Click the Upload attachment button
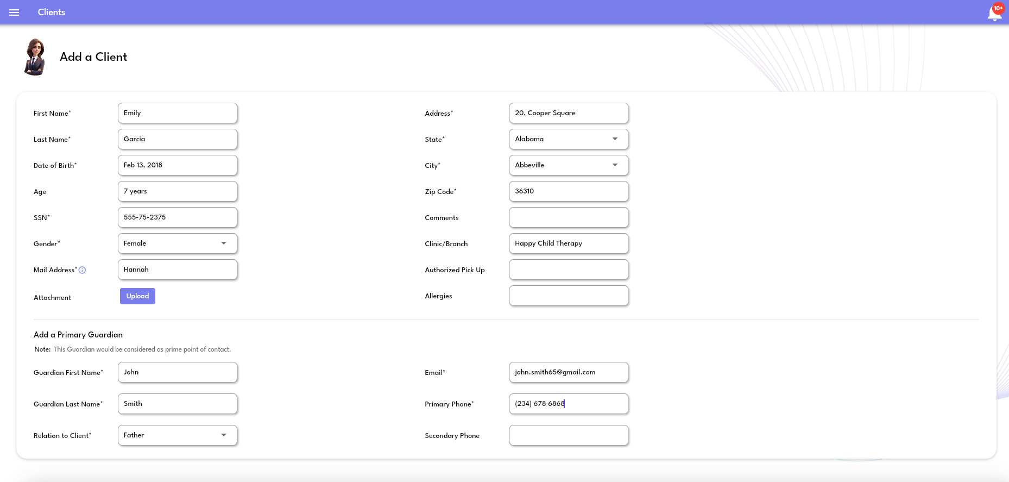This screenshot has width=1009, height=482. pyautogui.click(x=137, y=296)
